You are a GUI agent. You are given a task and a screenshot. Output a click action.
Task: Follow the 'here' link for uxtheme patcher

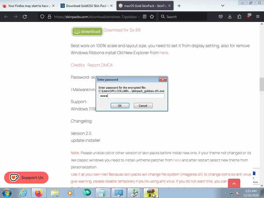point(177,160)
